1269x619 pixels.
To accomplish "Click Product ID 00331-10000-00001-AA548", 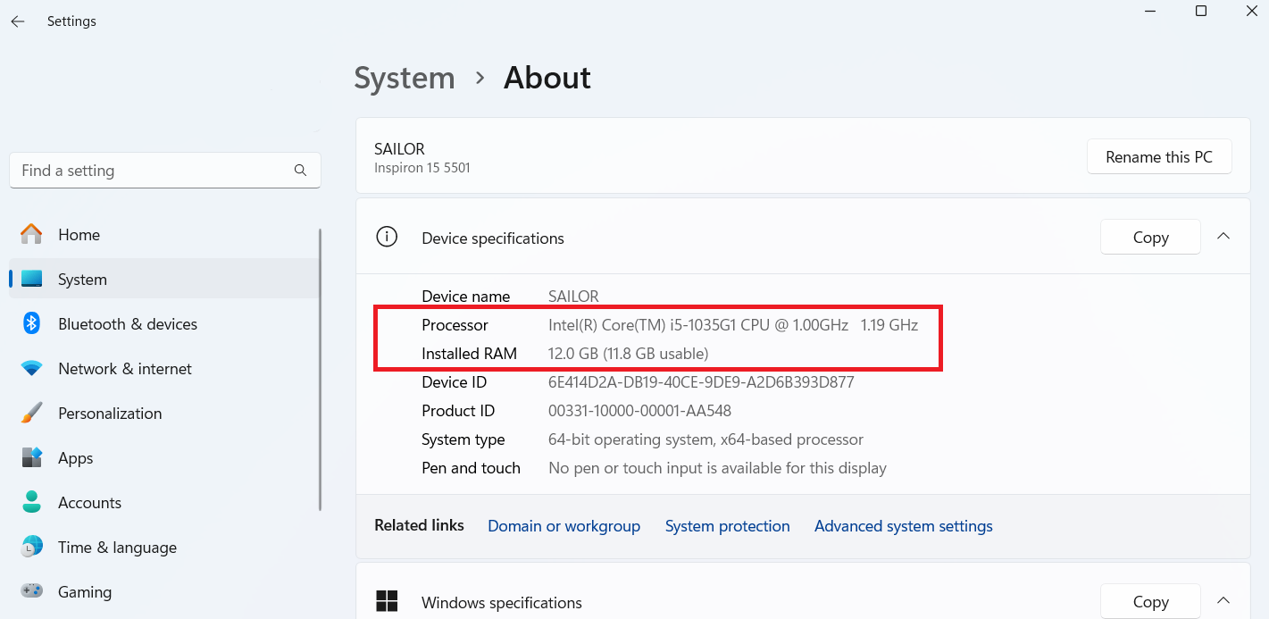I will pyautogui.click(x=639, y=411).
